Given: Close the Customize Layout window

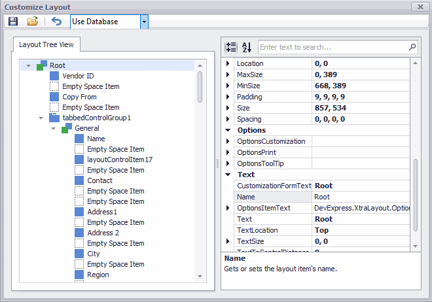Looking at the screenshot, I should [x=420, y=7].
